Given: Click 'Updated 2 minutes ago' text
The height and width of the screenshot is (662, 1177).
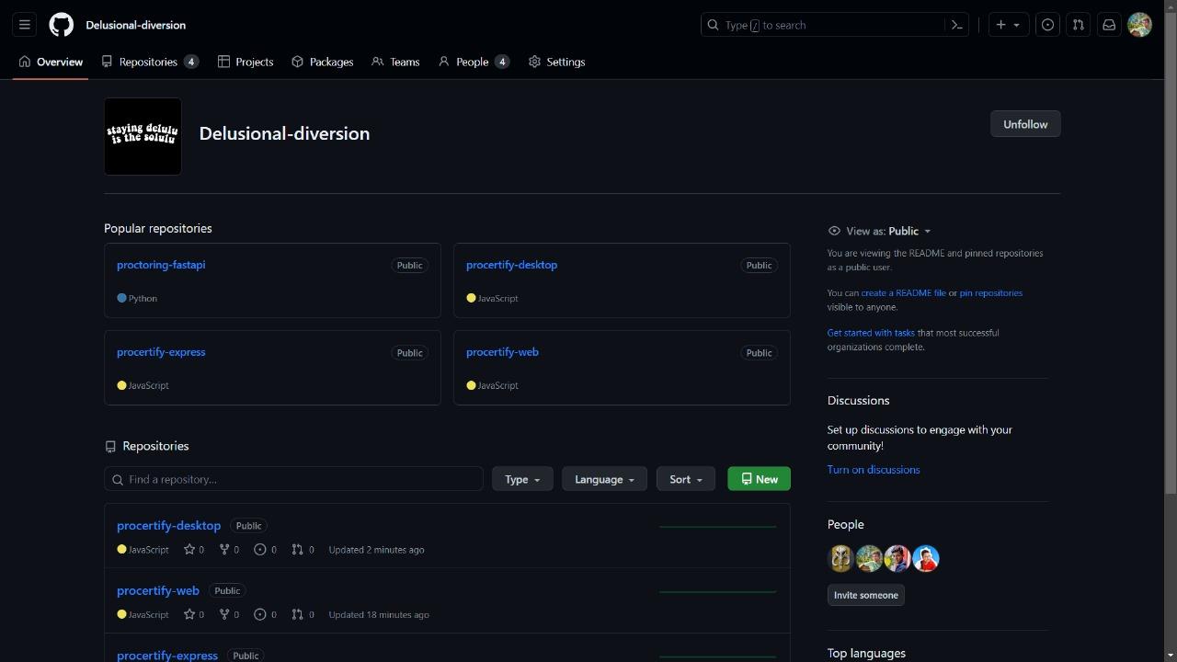Looking at the screenshot, I should [x=376, y=550].
